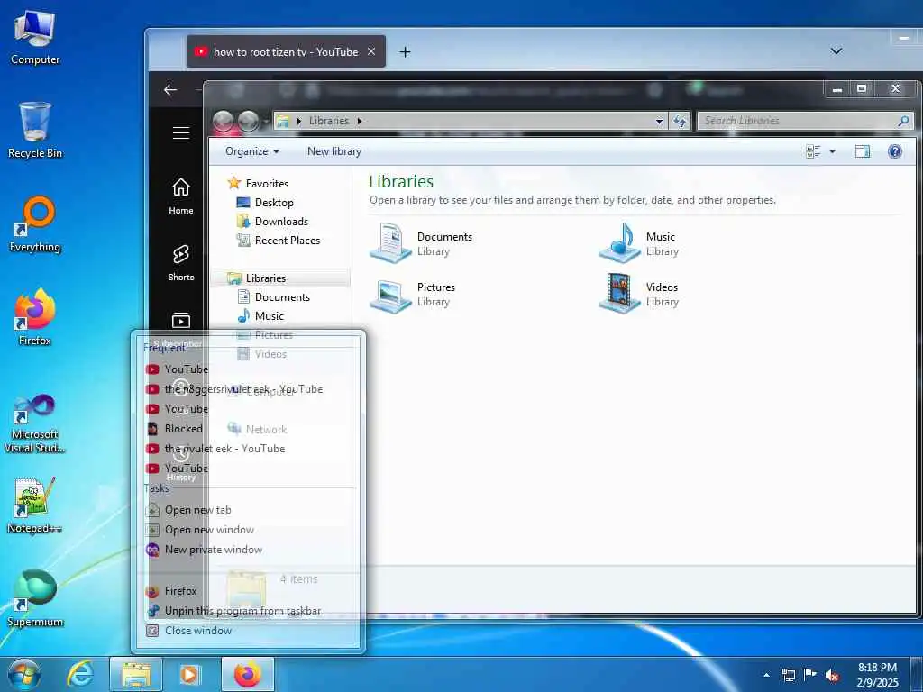Open the Music library
923x692 pixels.
pos(639,243)
